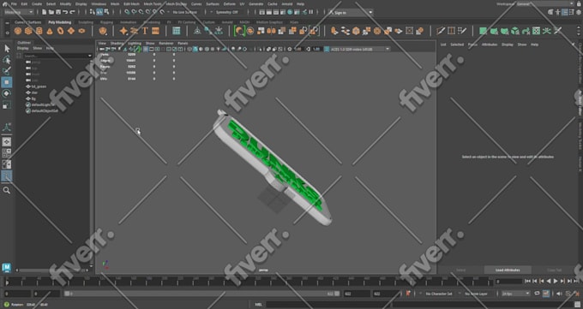The height and width of the screenshot is (309, 583).
Task: Choose the Paint selection tool
Action: [x=7, y=71]
